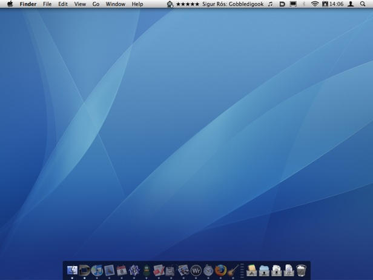373x280 pixels.
Task: Click the music note menu bar icon
Action: coord(270,4)
